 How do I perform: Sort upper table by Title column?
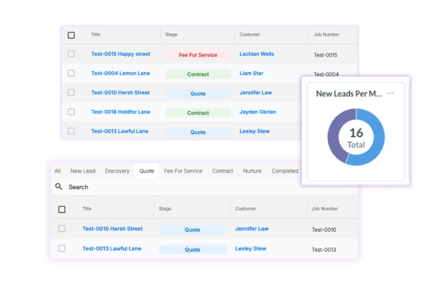[95, 35]
